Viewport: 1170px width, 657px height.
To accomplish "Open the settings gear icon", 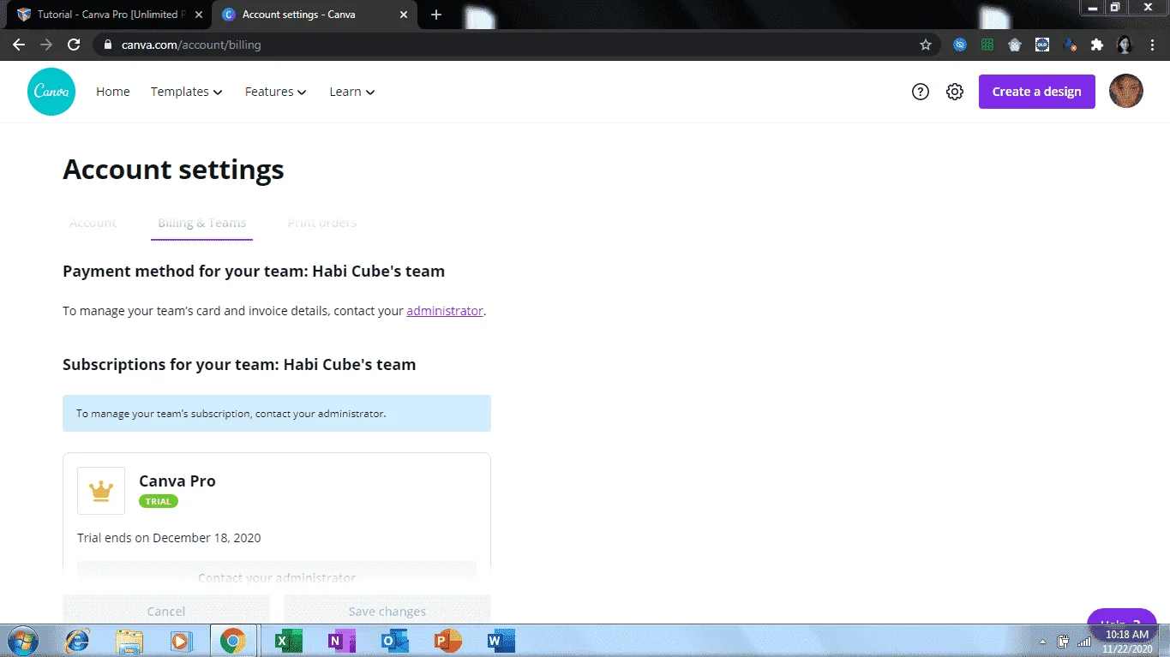I will coord(955,92).
